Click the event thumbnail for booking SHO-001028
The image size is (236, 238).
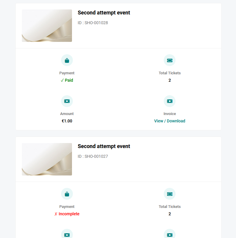coord(47,26)
